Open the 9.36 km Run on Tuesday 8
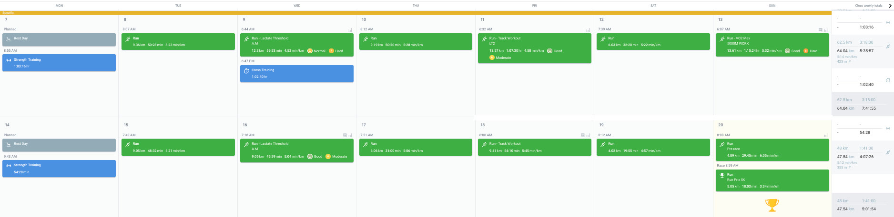This screenshot has width=894, height=217. pyautogui.click(x=178, y=41)
